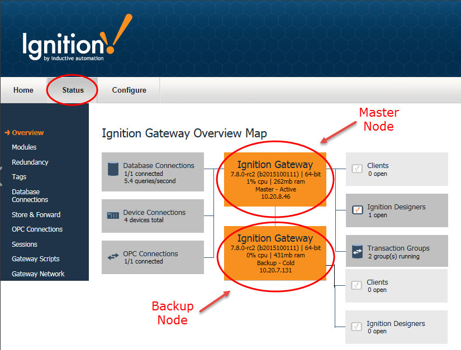Click the '2 group(s) running' text
Screen dimensions: 461x350
(394, 256)
